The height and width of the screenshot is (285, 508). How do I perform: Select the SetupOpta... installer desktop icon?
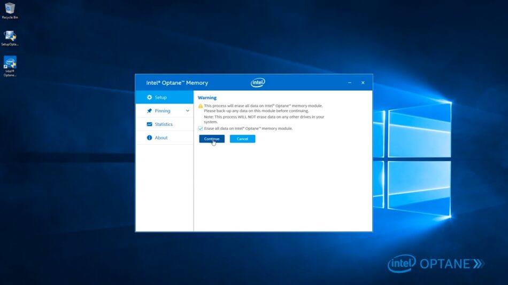[10, 38]
